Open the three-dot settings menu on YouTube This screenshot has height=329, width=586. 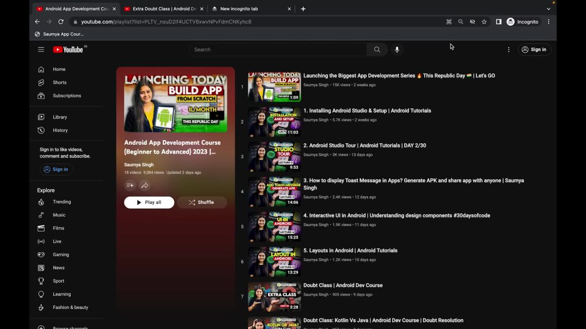click(509, 50)
